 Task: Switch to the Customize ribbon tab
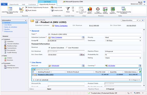coord(32,4)
